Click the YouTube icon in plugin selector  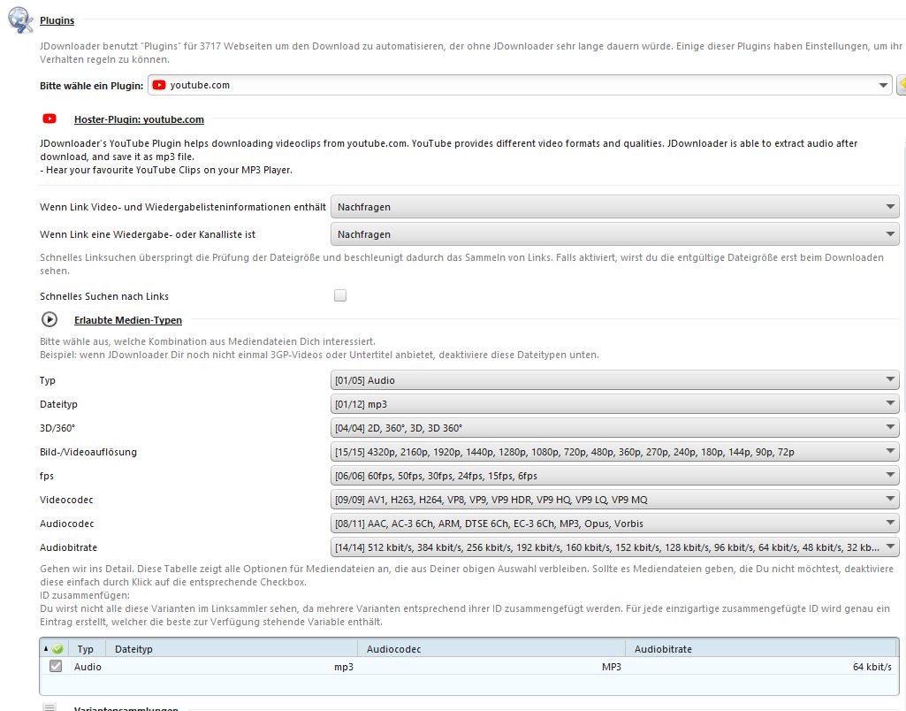click(x=159, y=85)
